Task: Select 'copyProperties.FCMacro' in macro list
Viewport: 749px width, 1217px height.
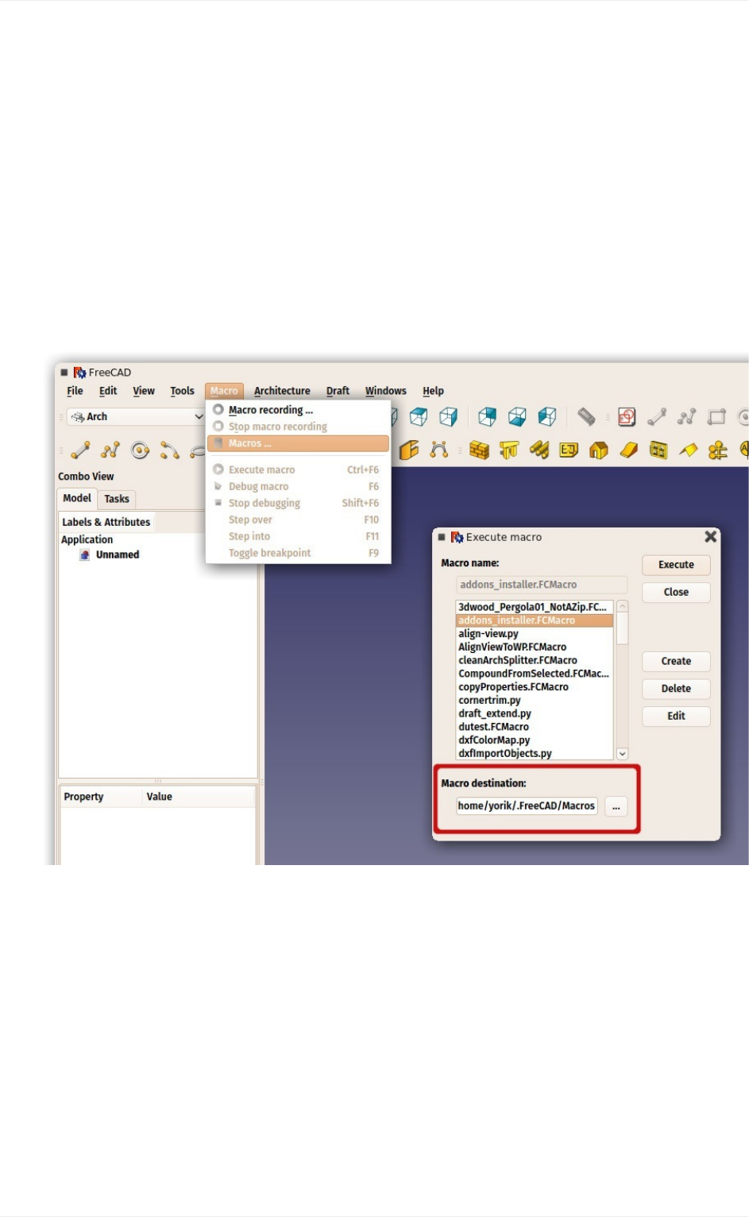Action: [x=535, y=686]
